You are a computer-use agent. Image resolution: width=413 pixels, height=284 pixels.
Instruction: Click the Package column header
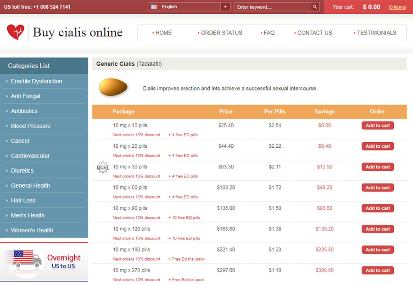[x=123, y=111]
